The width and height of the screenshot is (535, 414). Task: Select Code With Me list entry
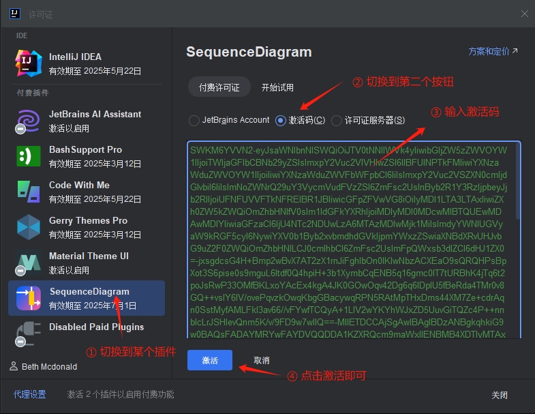[x=87, y=192]
